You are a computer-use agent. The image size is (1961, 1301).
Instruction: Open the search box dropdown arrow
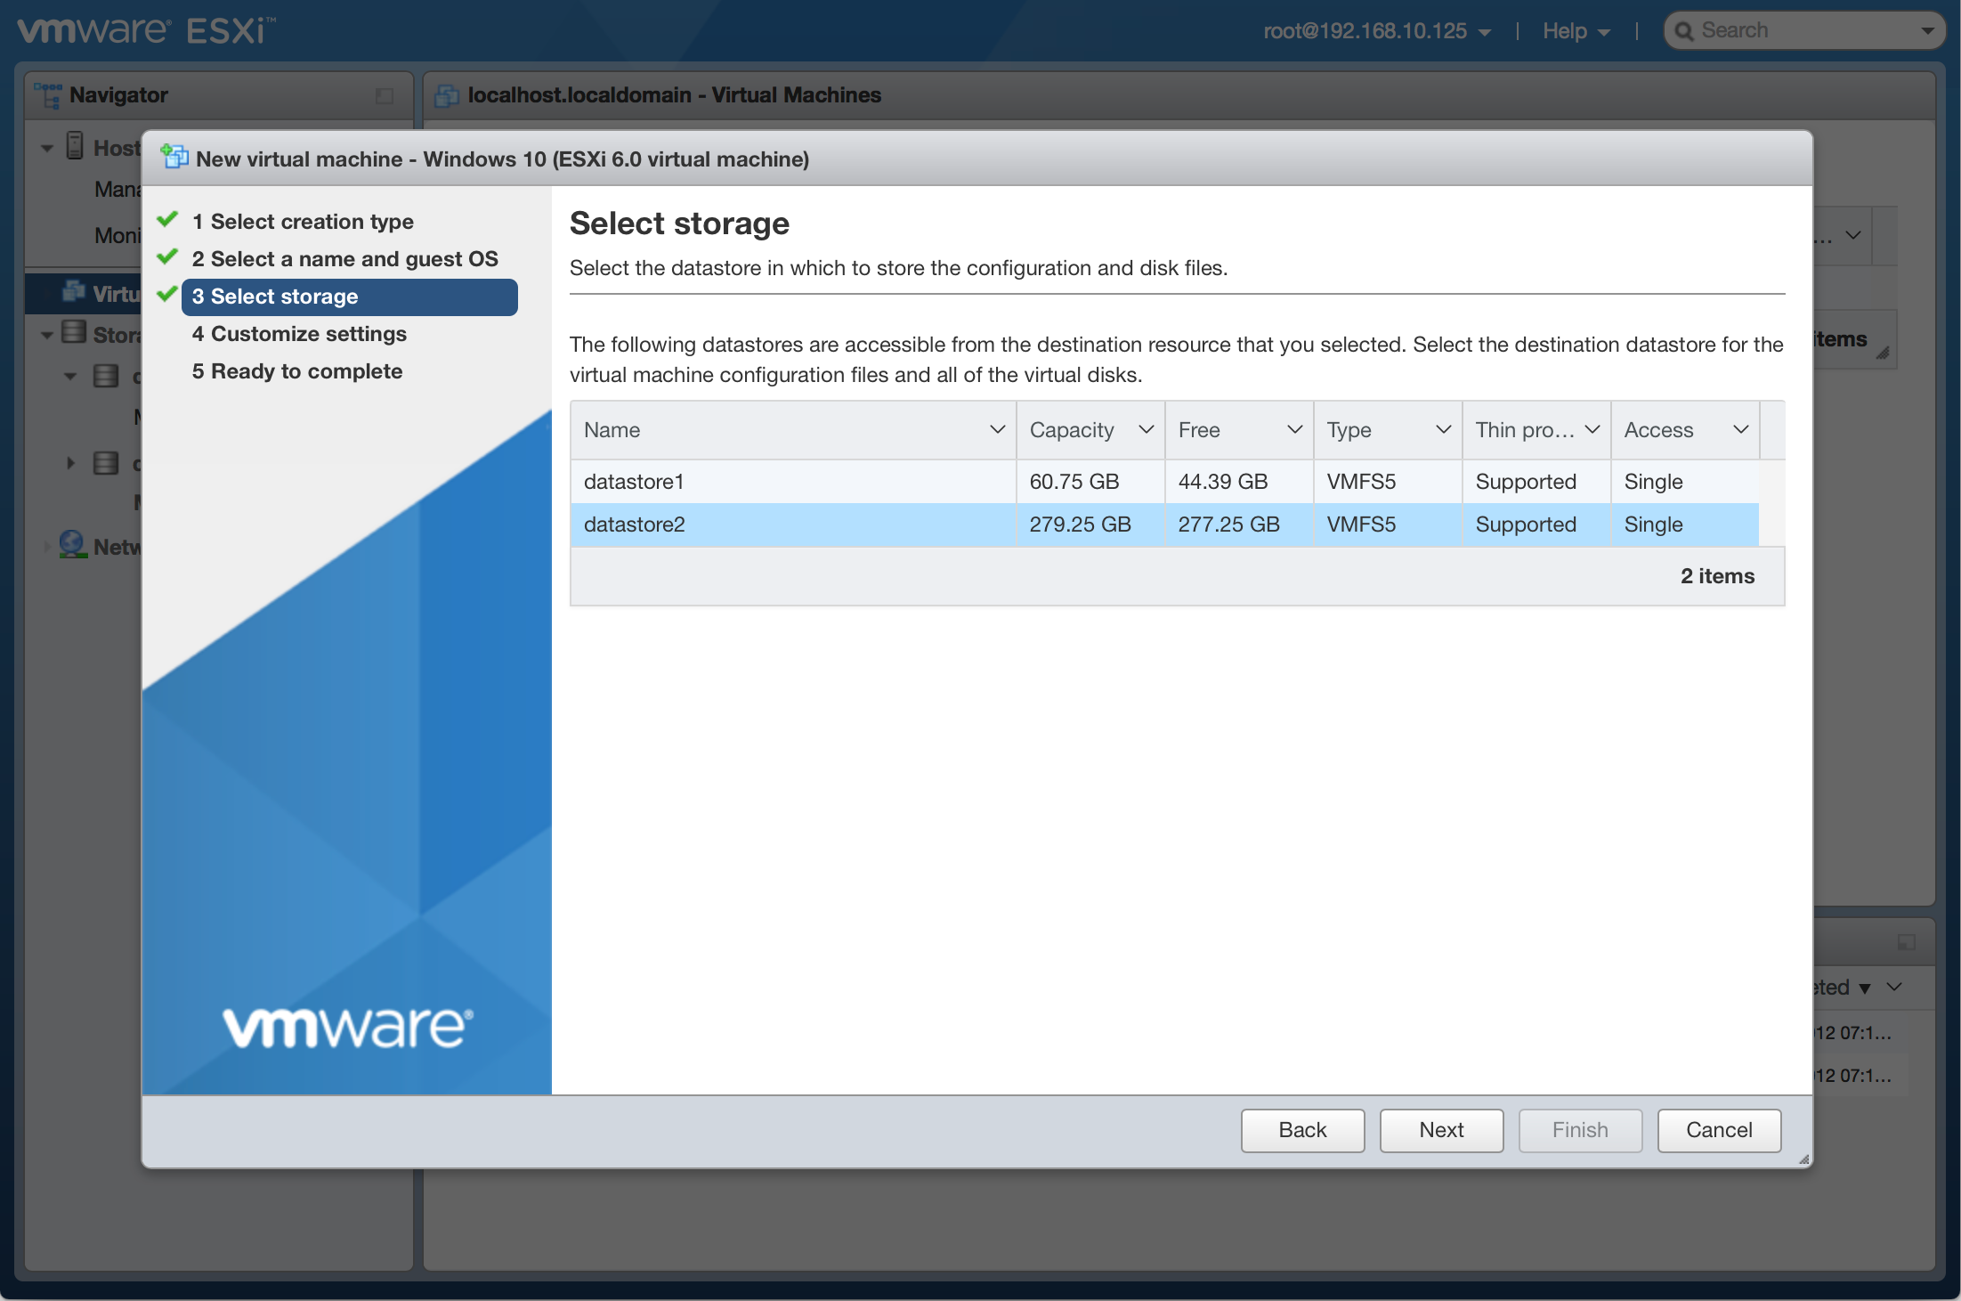1927,31
